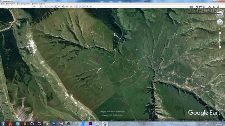
Task: Click zoom in at slider top
Action: click(220, 33)
